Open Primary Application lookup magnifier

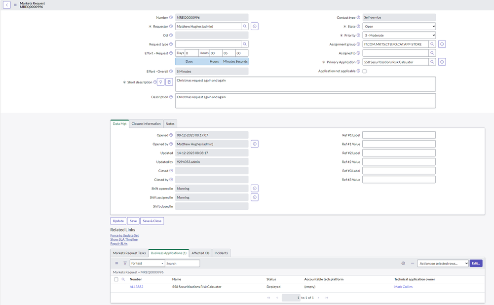pyautogui.click(x=432, y=62)
